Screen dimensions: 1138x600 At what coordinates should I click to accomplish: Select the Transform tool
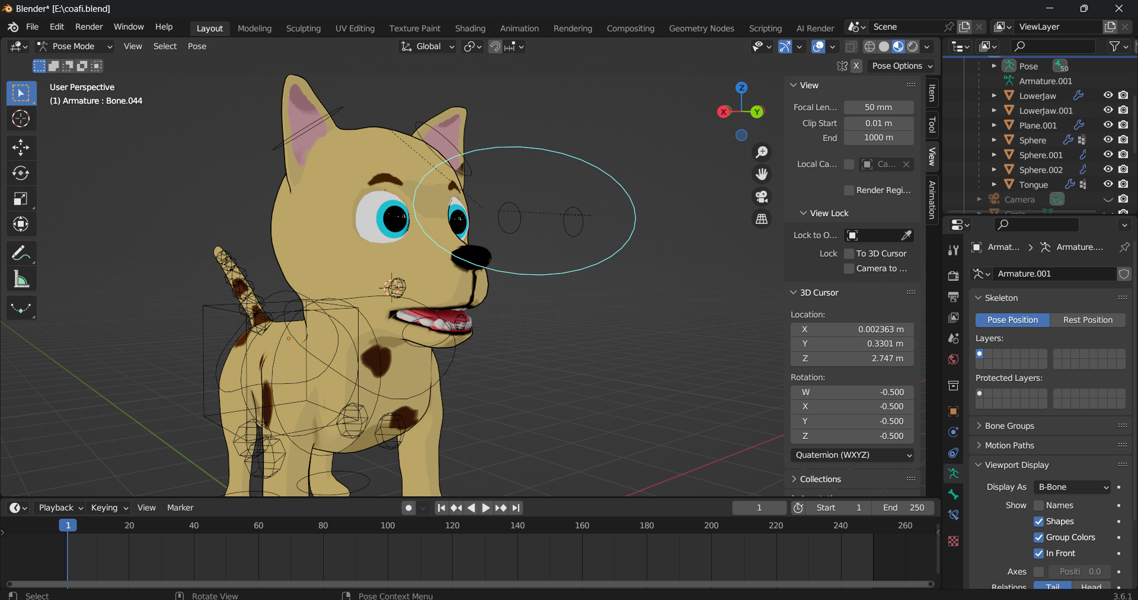[x=21, y=224]
